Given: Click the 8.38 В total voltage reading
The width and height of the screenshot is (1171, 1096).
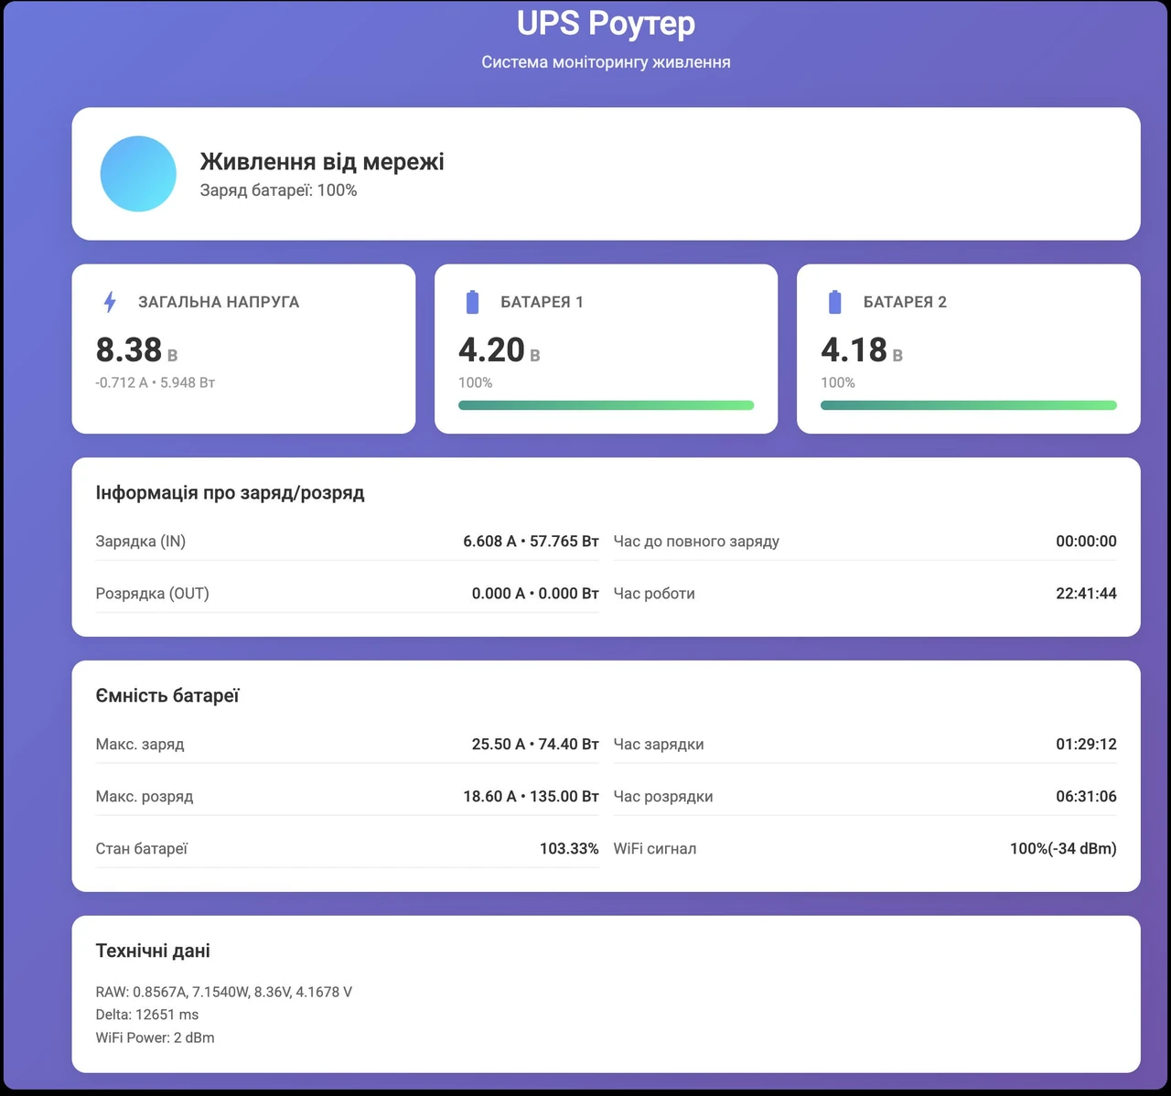Looking at the screenshot, I should coord(137,350).
